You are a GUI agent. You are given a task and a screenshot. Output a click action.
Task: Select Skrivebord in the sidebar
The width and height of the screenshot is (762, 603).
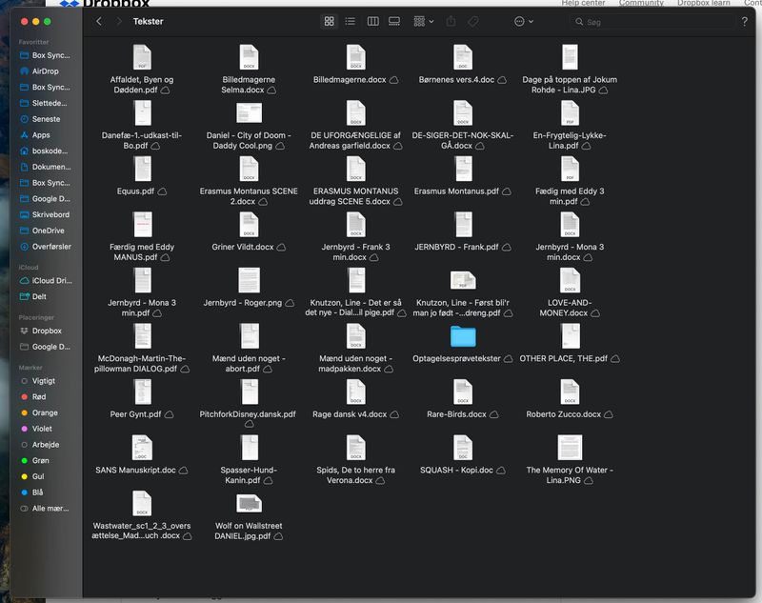pyautogui.click(x=49, y=214)
